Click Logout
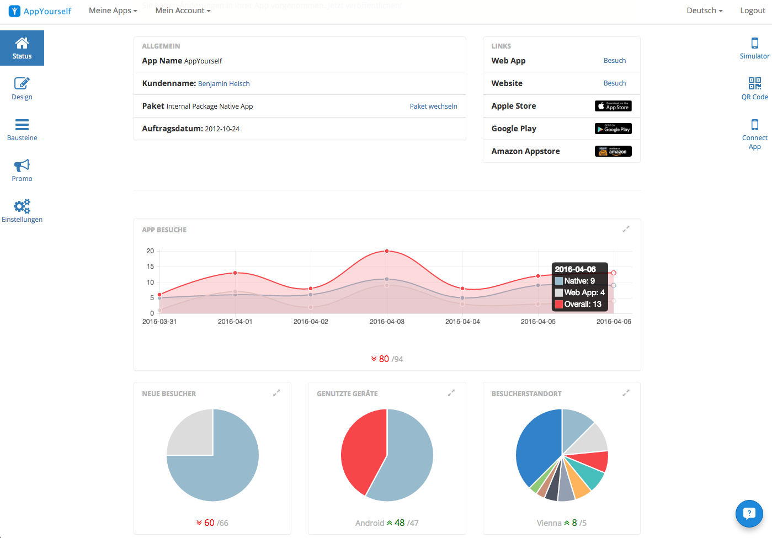Viewport: 772px width, 538px height. [752, 10]
